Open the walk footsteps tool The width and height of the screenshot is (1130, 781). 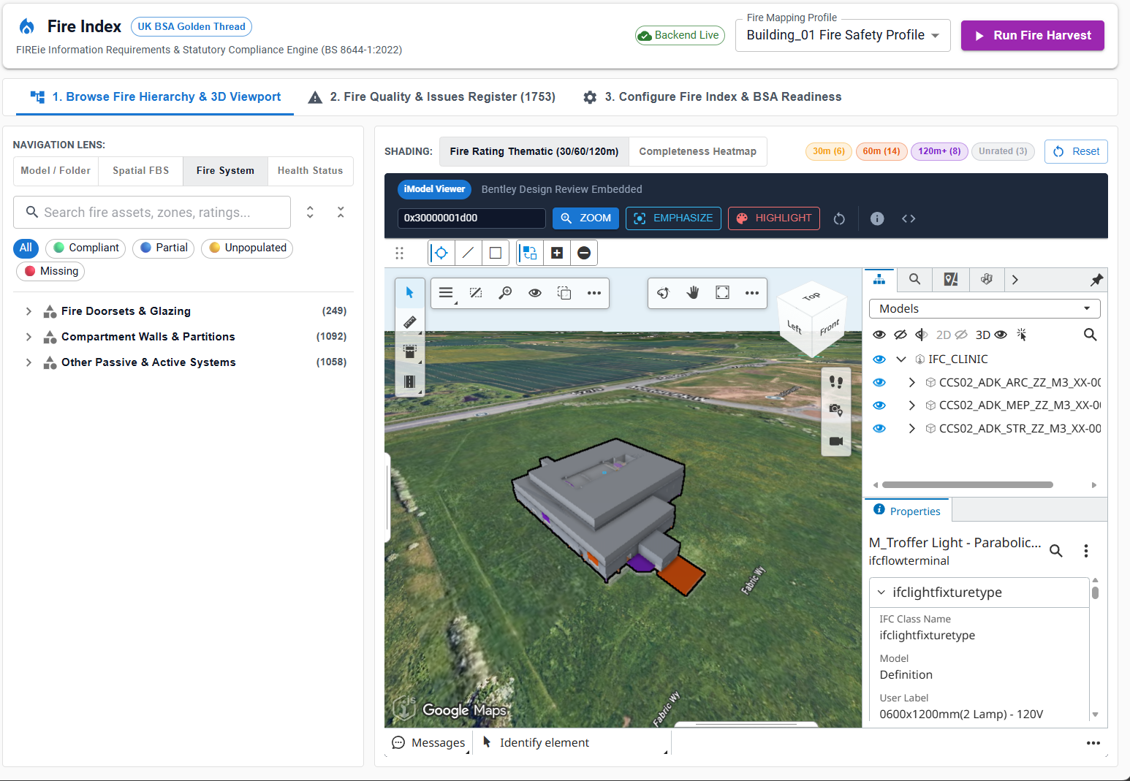click(836, 382)
